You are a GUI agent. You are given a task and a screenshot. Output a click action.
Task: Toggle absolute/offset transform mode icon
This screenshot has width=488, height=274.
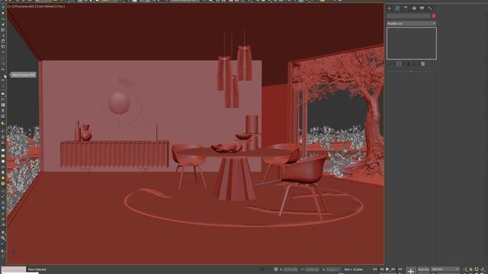pos(276,269)
